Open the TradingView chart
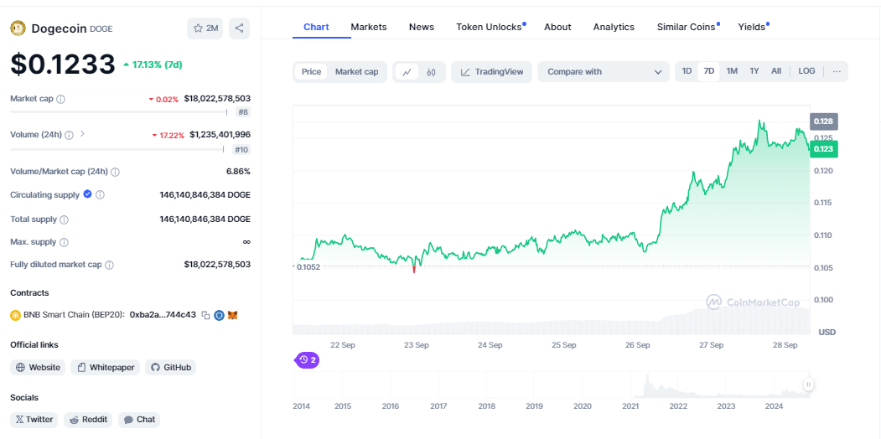881x439 pixels. (x=491, y=72)
